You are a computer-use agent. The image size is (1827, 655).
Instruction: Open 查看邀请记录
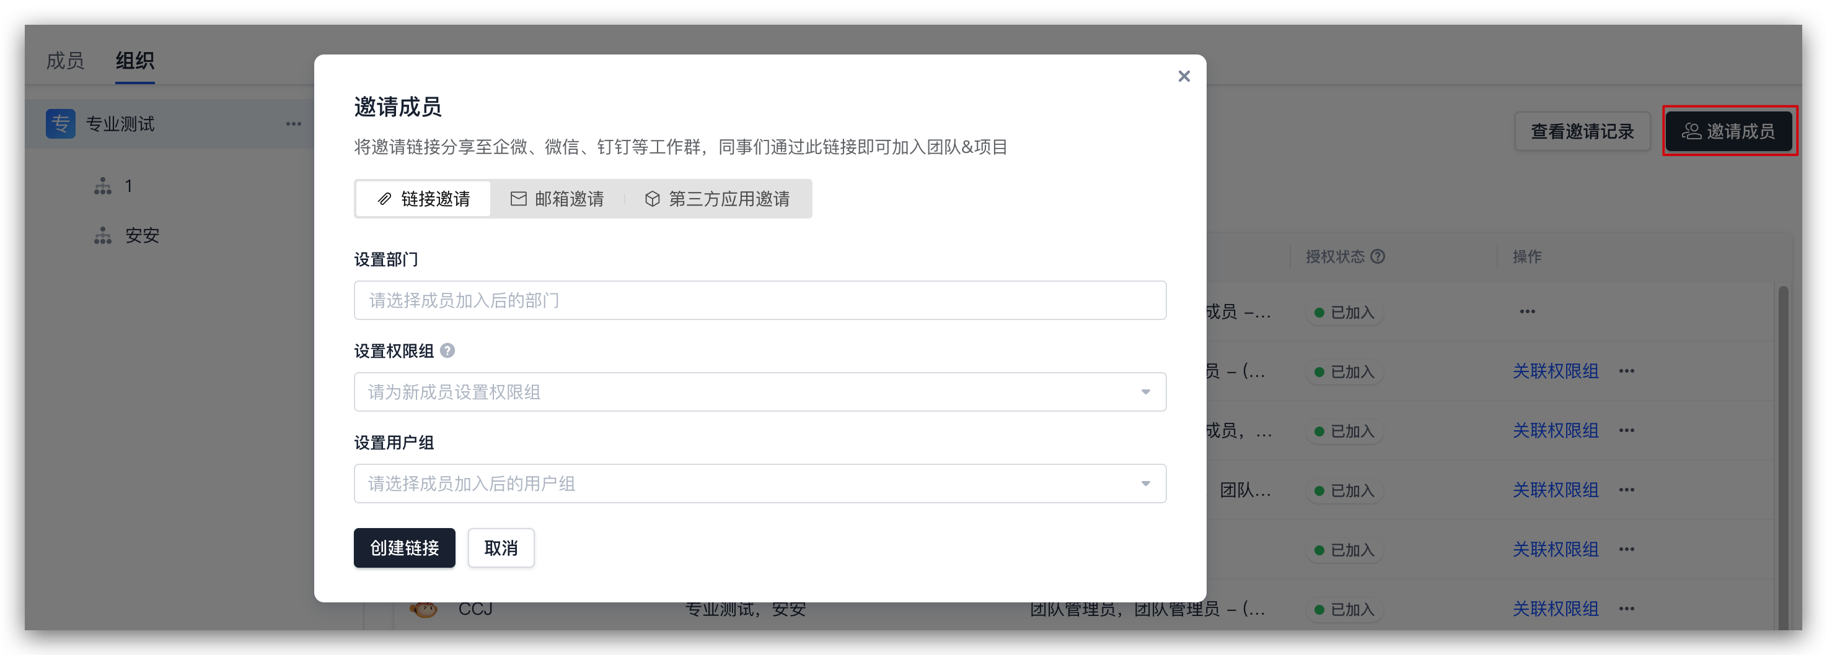point(1582,131)
